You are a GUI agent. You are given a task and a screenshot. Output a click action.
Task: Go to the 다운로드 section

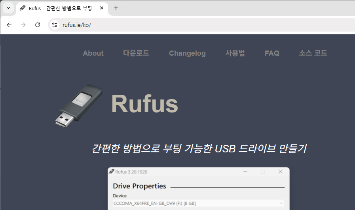pos(136,53)
